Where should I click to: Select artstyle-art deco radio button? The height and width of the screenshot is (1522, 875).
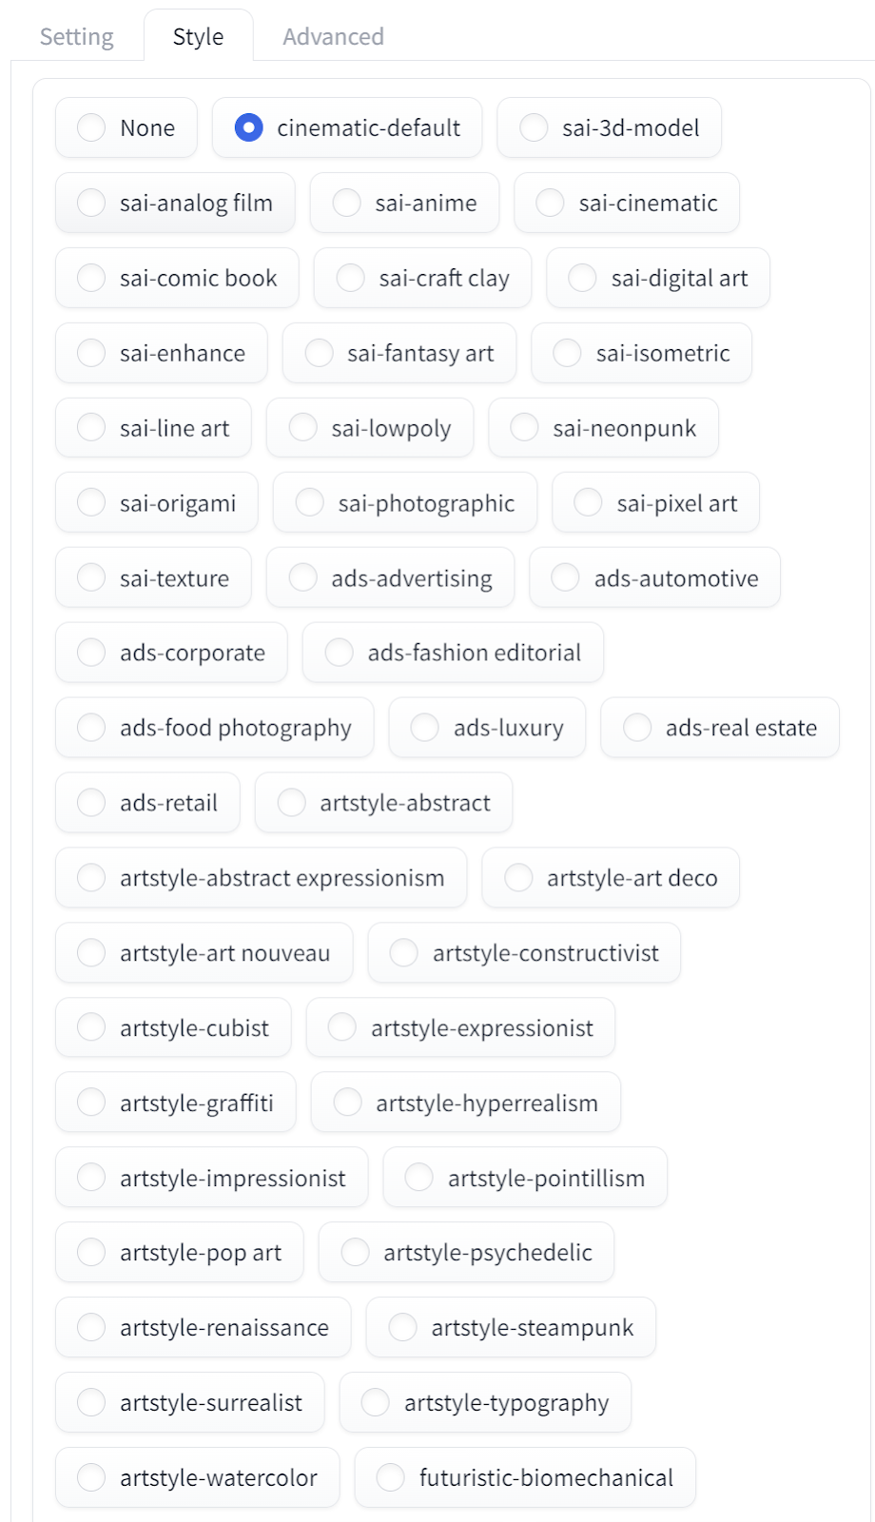click(x=518, y=878)
